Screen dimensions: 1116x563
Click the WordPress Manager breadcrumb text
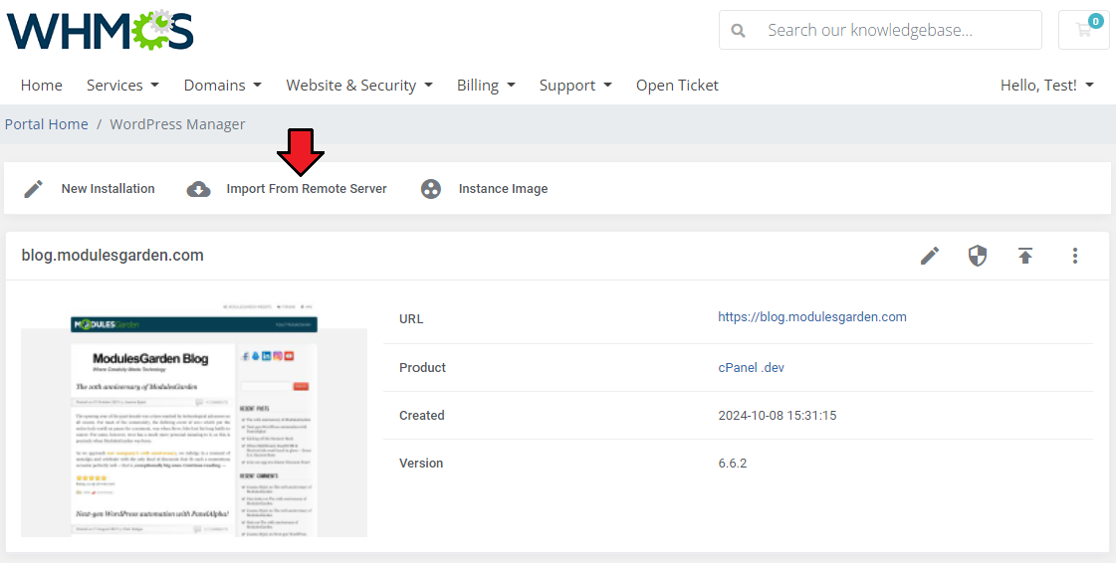[x=177, y=124]
